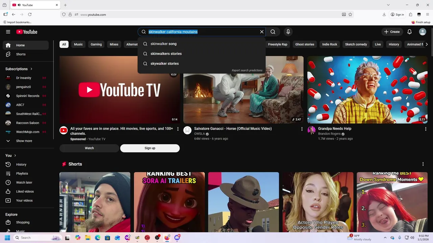This screenshot has width=433, height=243.
Task: Select the Gaming filter chip
Action: 96,44
